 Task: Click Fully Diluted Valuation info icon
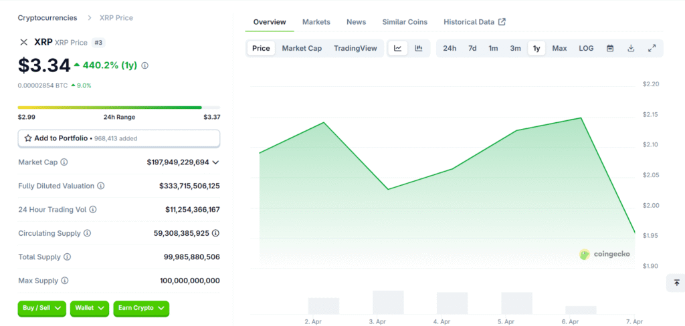[101, 186]
